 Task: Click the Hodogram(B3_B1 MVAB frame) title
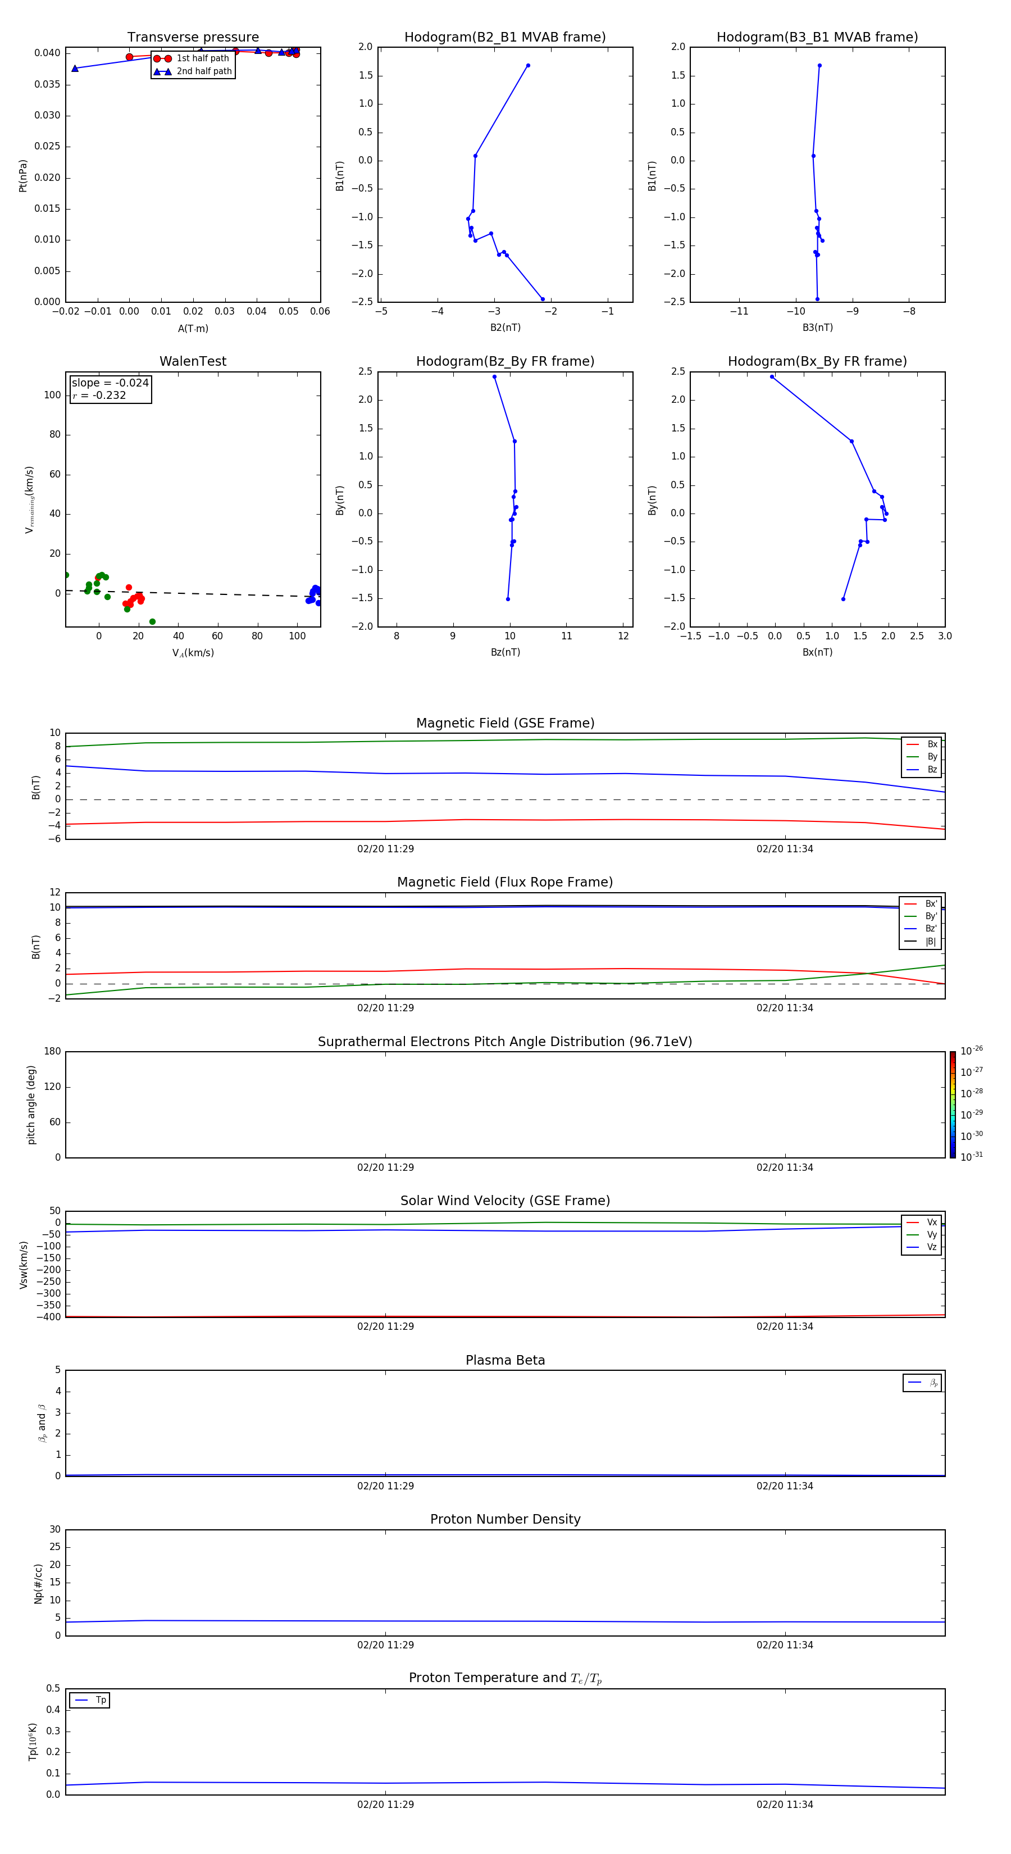click(817, 38)
